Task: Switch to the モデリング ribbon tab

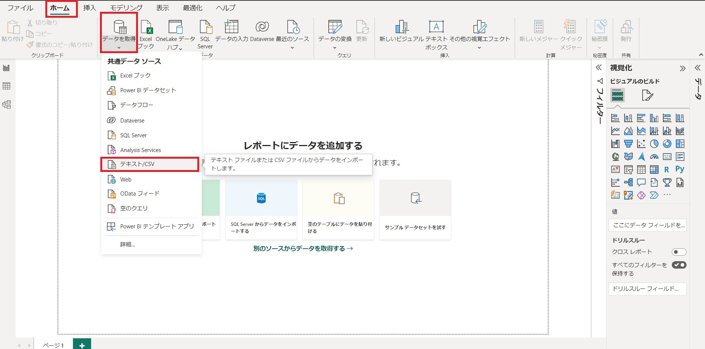Action: point(126,8)
